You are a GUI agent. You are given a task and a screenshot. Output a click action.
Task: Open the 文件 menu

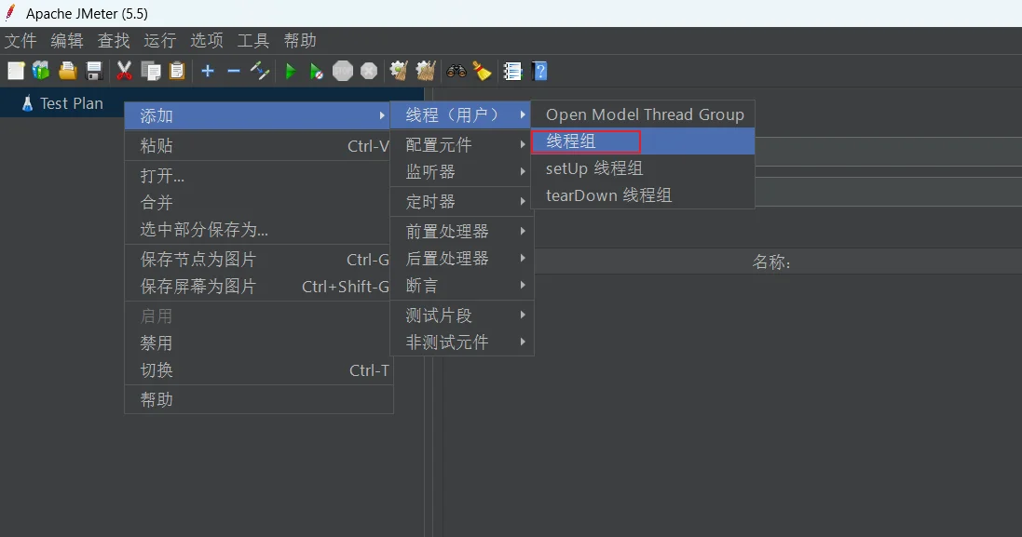coord(20,40)
